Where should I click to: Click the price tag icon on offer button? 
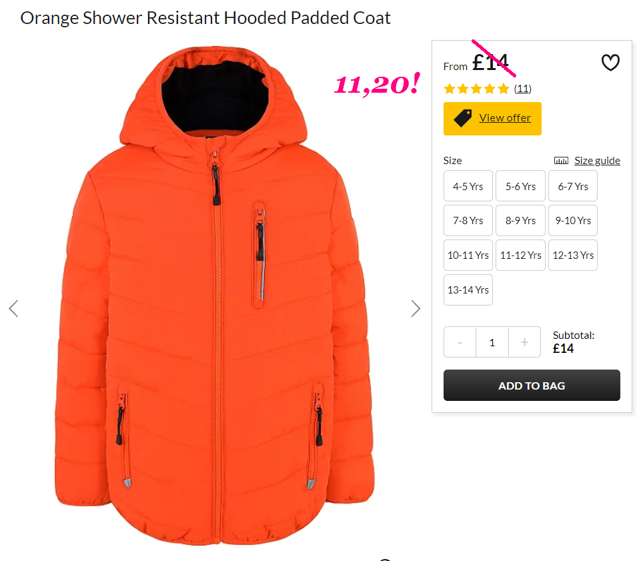(x=462, y=118)
